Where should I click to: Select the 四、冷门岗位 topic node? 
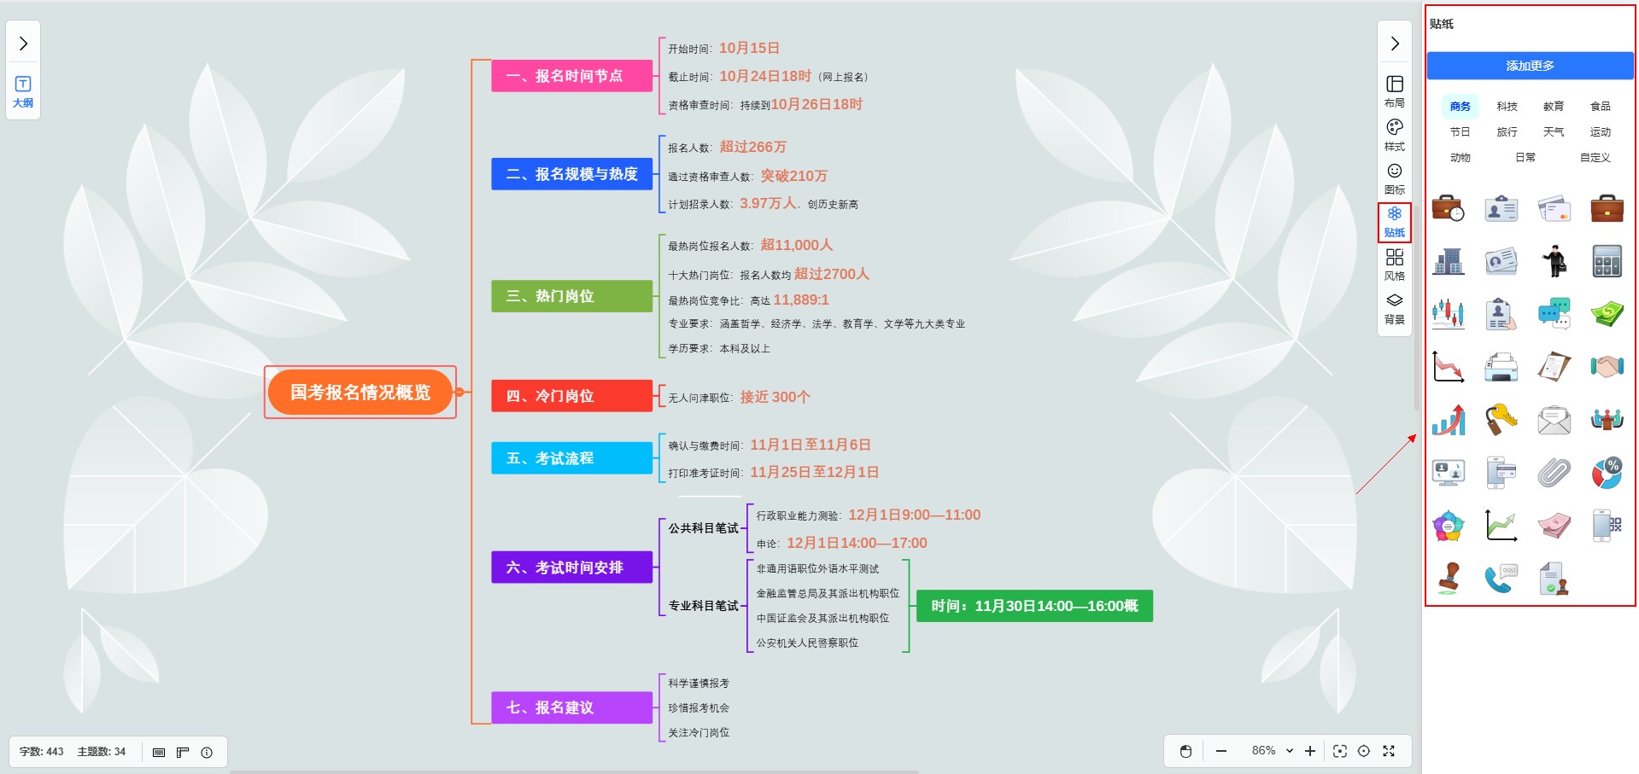pyautogui.click(x=571, y=396)
